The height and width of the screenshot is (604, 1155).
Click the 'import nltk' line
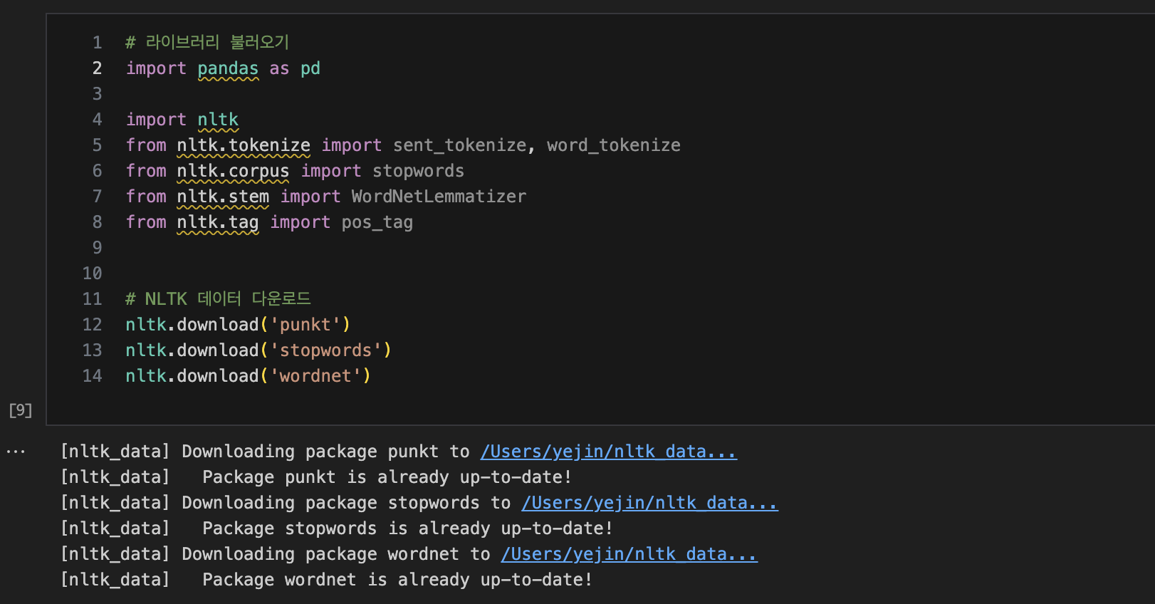(182, 120)
